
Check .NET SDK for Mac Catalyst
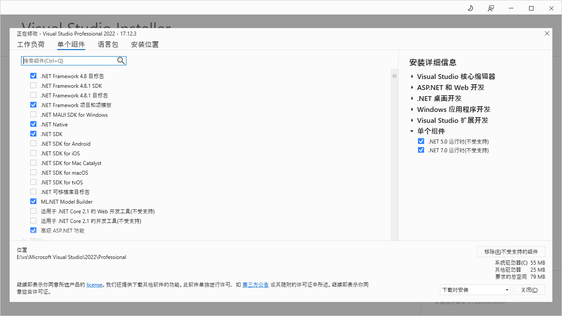coord(33,163)
